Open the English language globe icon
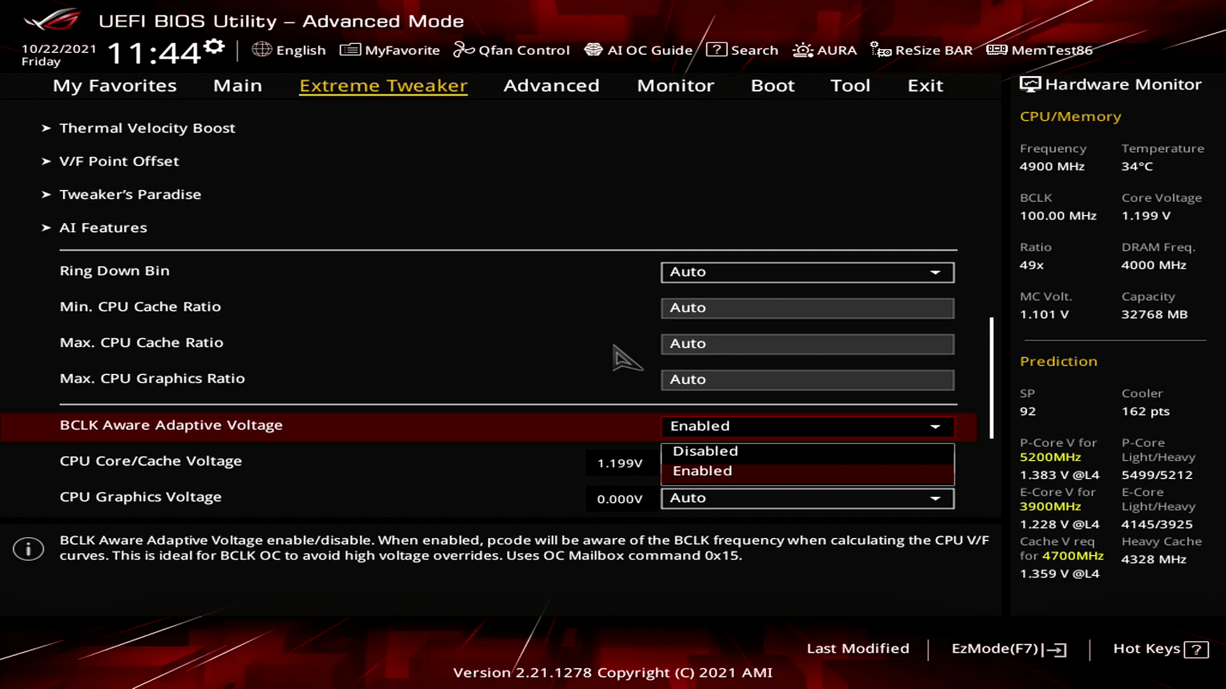Screen dimensions: 1226x689 pyautogui.click(x=261, y=49)
